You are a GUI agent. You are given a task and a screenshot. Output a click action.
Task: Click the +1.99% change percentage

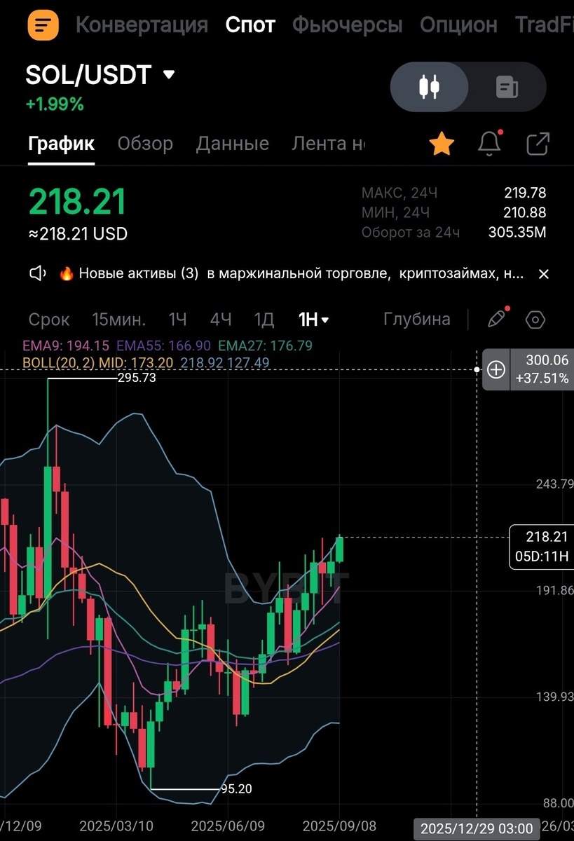coord(55,104)
